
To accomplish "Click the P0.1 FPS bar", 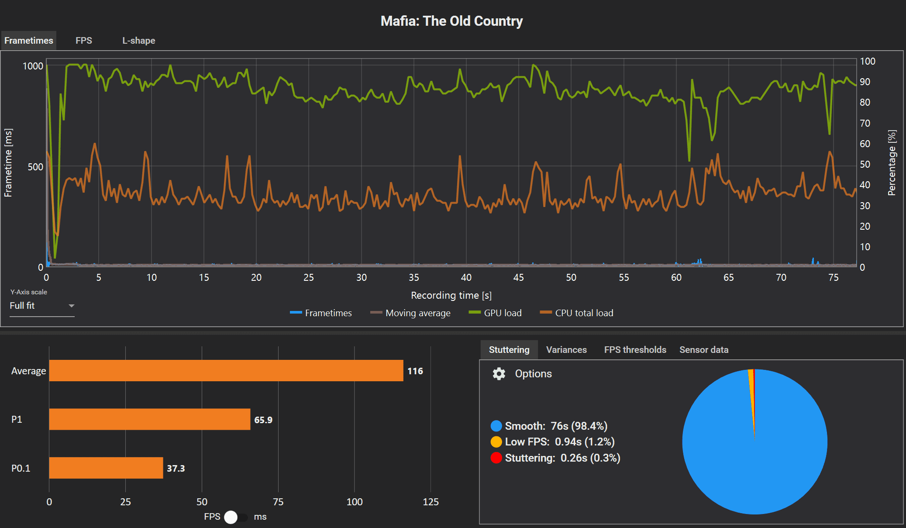I will 106,468.
